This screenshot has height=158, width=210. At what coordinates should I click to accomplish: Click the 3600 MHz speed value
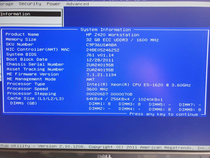[97, 89]
